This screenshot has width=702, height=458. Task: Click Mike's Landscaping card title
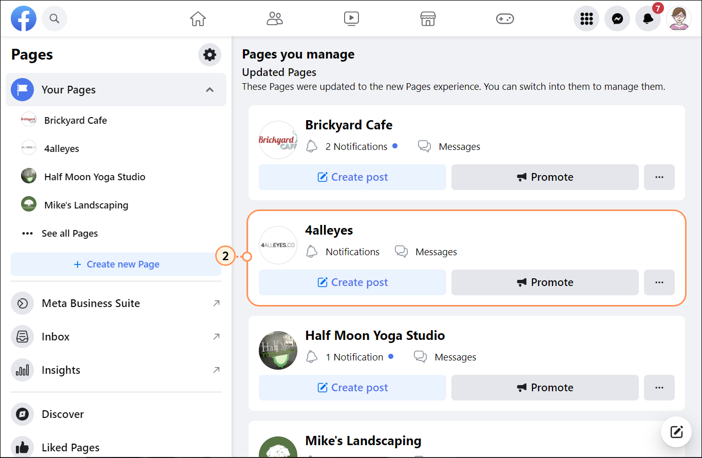(x=363, y=441)
